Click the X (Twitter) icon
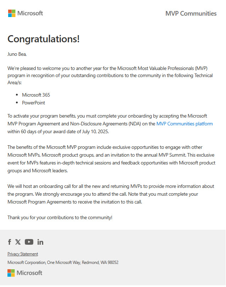 pyautogui.click(x=18, y=242)
